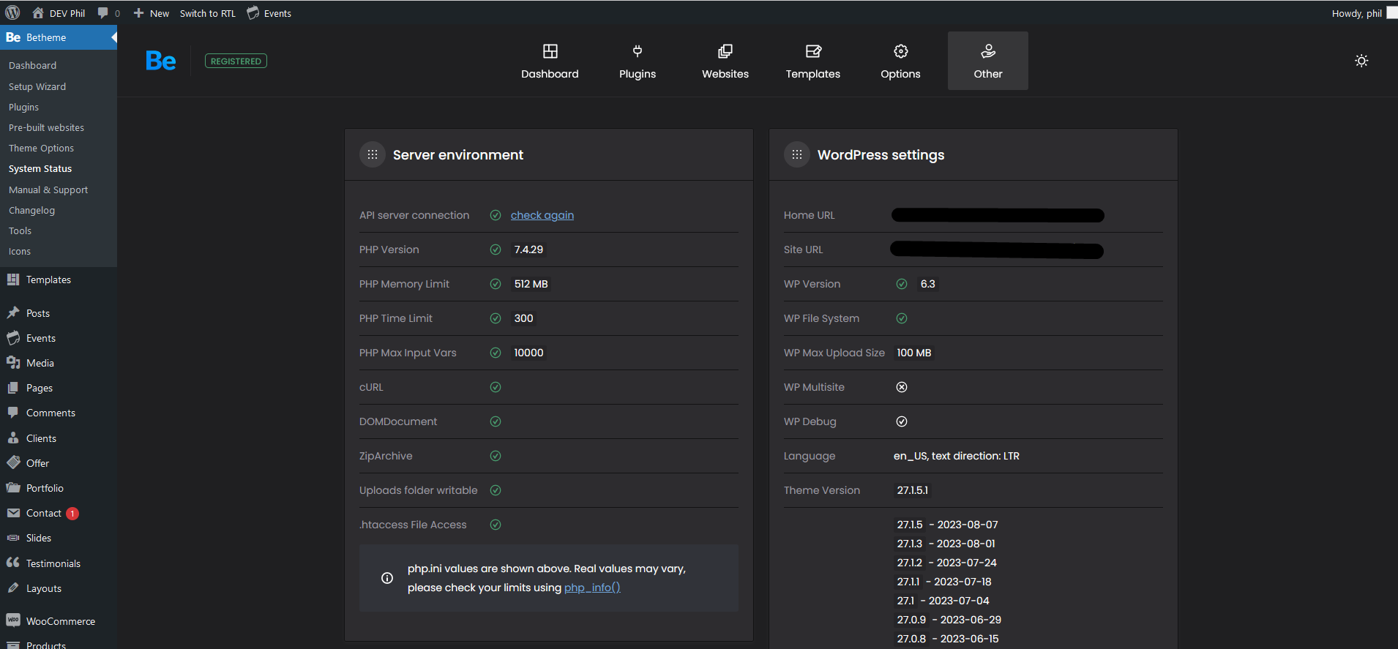1398x649 pixels.
Task: Click Server environment drag handle icon
Action: (373, 154)
